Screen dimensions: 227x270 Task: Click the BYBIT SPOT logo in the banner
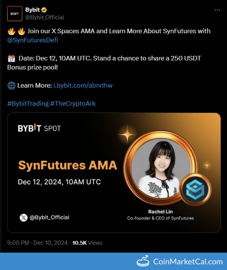pyautogui.click(x=39, y=128)
